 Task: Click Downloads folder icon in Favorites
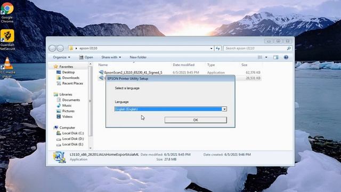pyautogui.click(x=59, y=78)
